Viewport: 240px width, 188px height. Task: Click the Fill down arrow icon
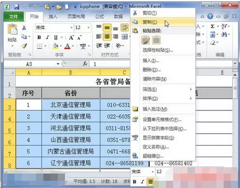click(x=213, y=34)
